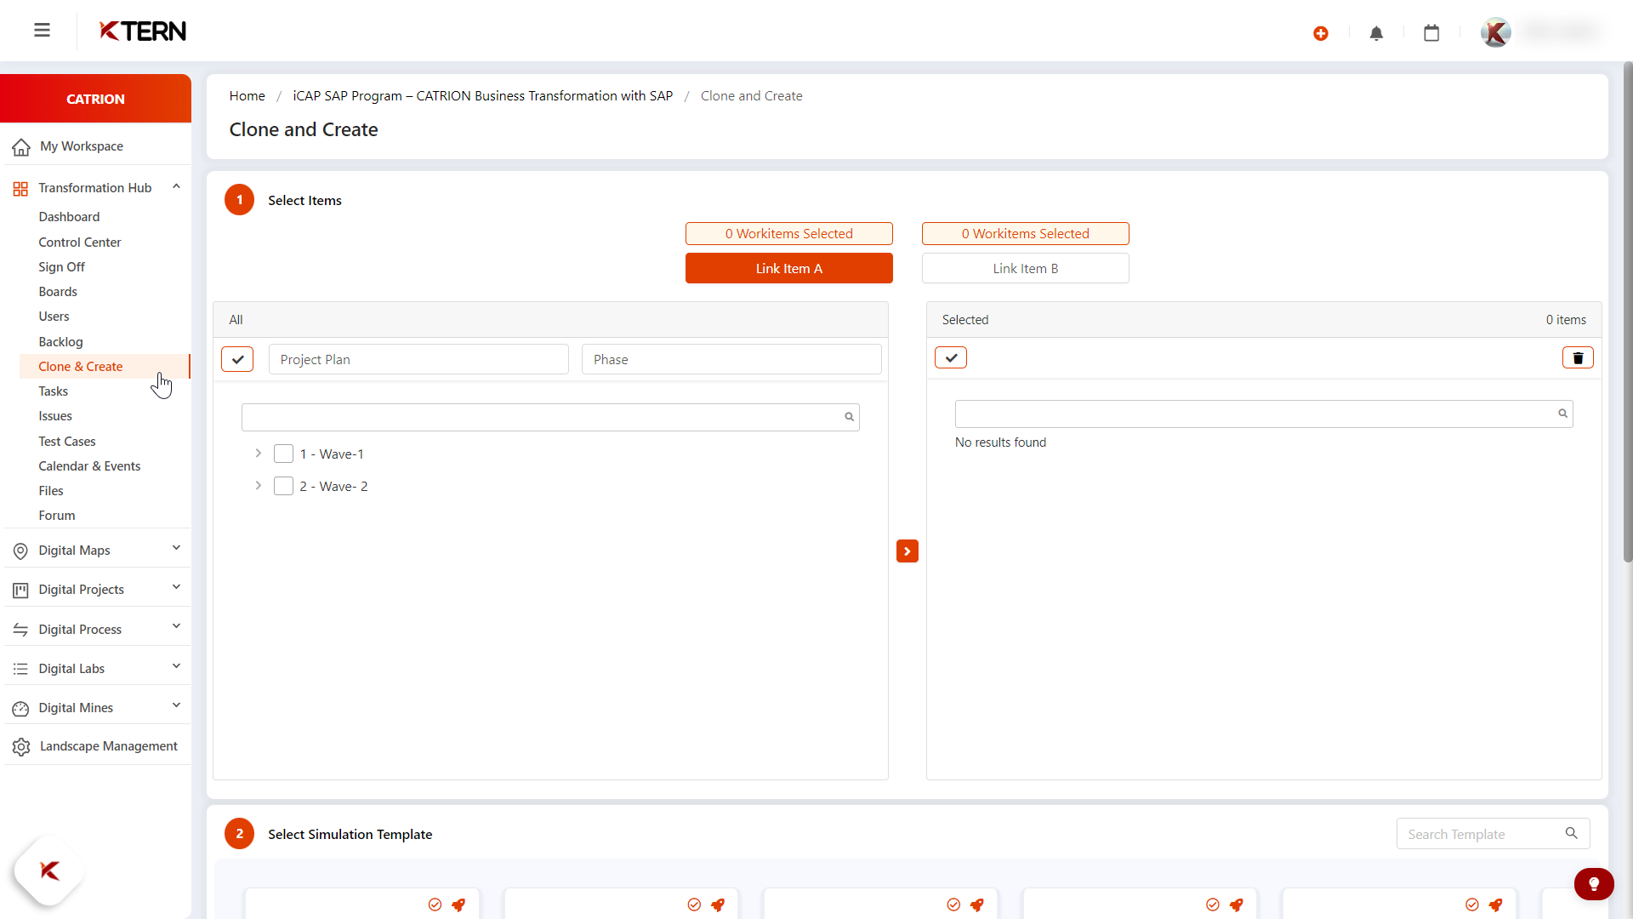Click the rocket icon on fourth template card
Screen dimensions: 1633x919
1237,905
